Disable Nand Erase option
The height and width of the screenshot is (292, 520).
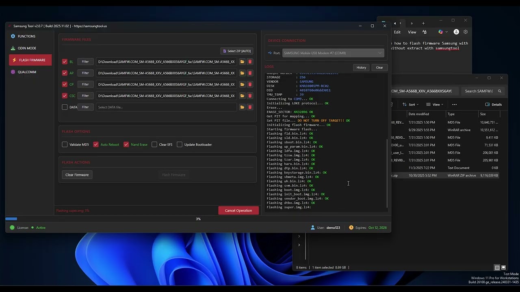coord(126,144)
